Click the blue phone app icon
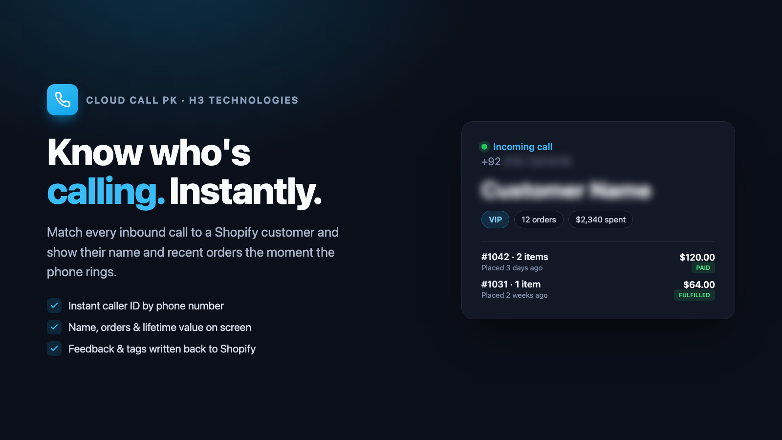The height and width of the screenshot is (440, 782). pyautogui.click(x=63, y=100)
